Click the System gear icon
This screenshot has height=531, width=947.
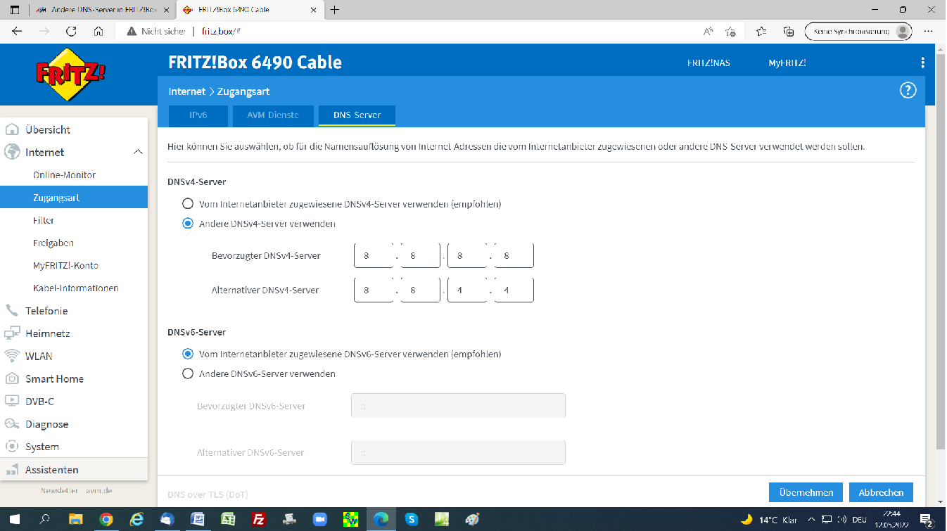click(x=12, y=447)
